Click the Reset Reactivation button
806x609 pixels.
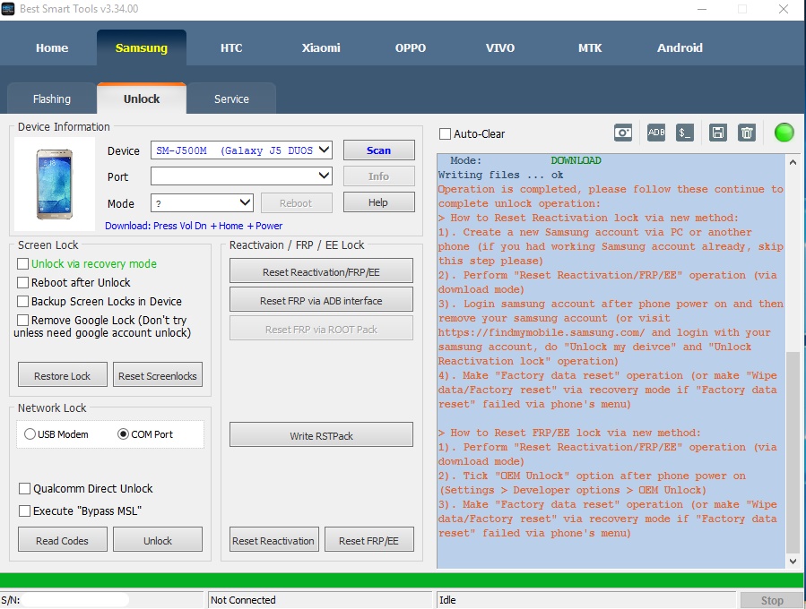click(273, 540)
